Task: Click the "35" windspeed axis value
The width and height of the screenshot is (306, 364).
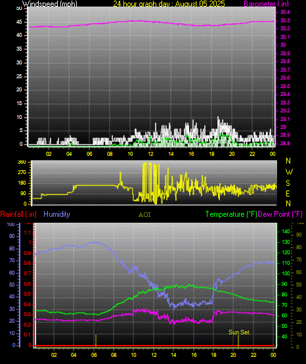Action: pyautogui.click(x=19, y=49)
